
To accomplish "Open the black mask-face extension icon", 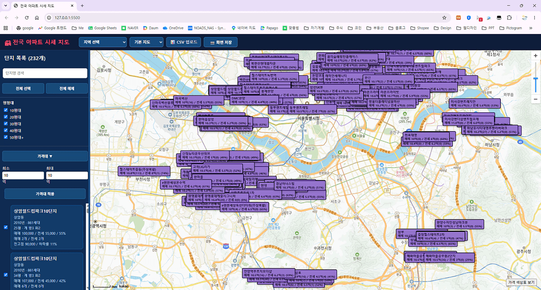I will tap(499, 18).
